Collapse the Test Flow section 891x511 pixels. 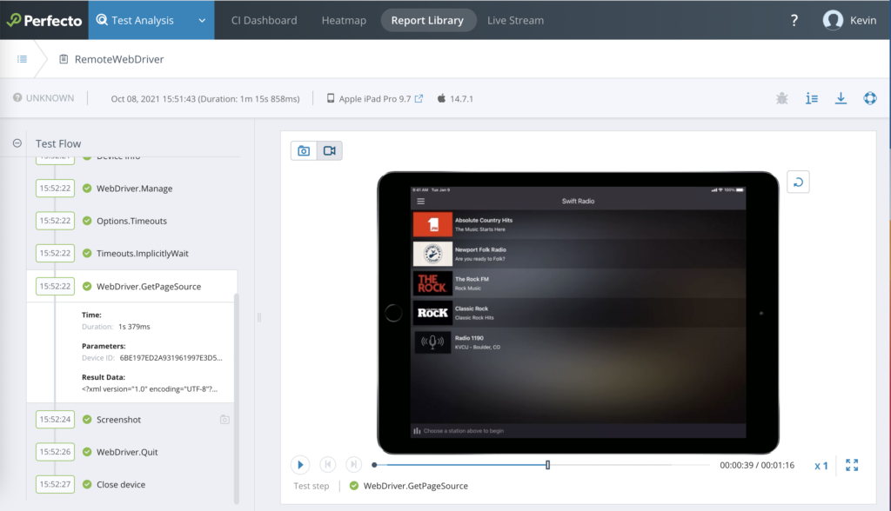click(x=17, y=143)
